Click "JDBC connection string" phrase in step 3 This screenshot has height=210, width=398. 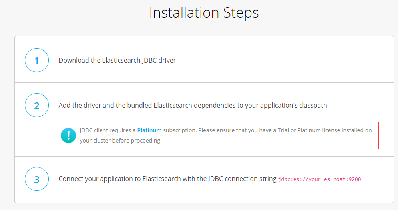(x=241, y=179)
